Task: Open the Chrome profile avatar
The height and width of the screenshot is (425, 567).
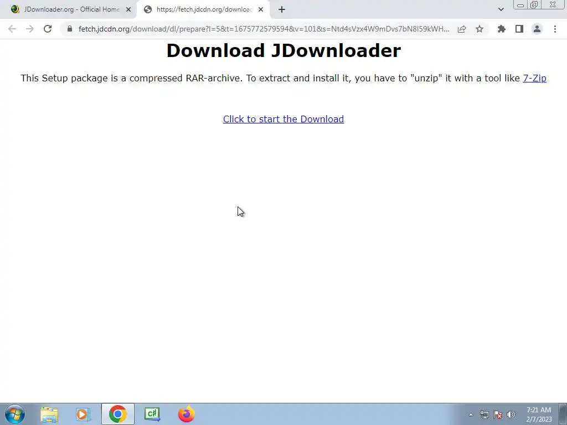Action: [537, 29]
